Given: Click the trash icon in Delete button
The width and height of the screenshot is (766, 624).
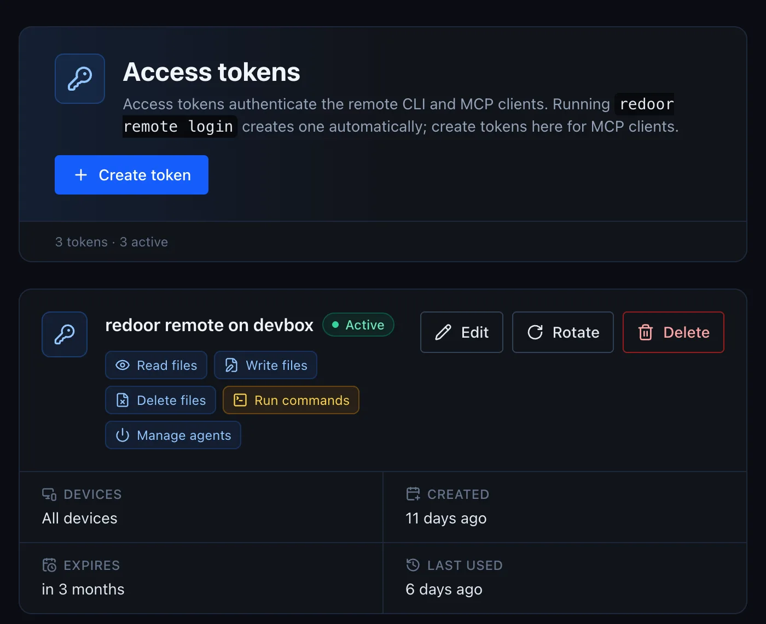Looking at the screenshot, I should tap(646, 332).
